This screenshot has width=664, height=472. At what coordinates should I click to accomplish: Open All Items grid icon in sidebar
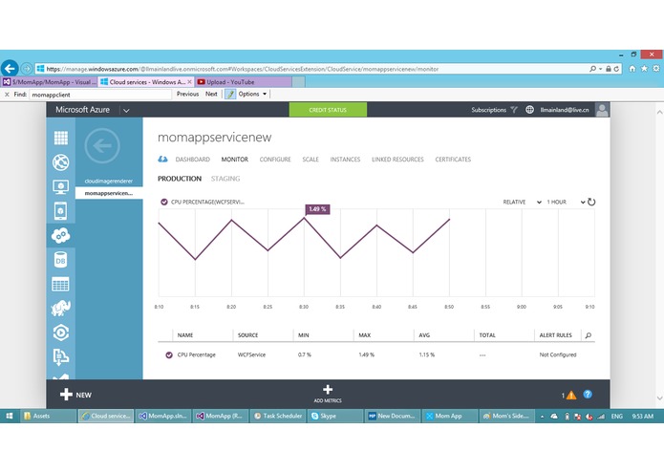(x=60, y=138)
